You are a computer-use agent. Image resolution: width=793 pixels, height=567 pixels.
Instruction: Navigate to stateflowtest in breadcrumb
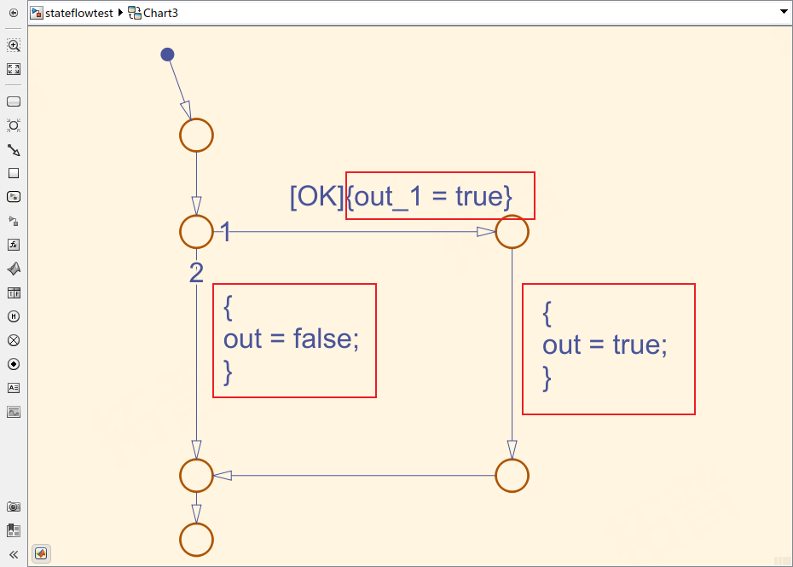coord(78,13)
